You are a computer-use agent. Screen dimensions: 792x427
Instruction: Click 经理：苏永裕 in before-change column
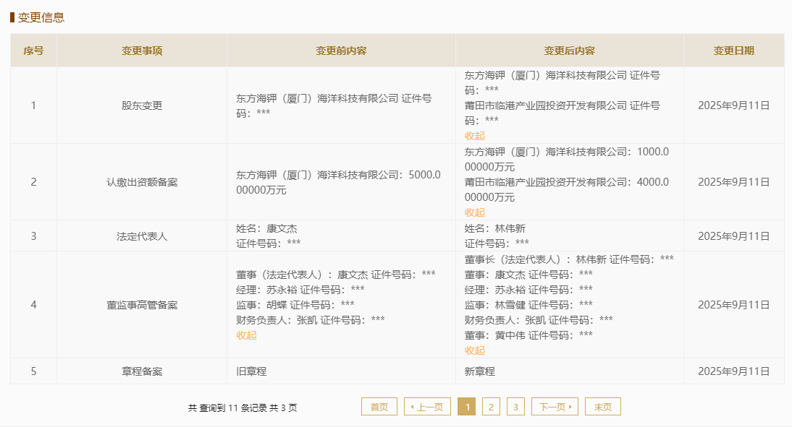coord(300,290)
